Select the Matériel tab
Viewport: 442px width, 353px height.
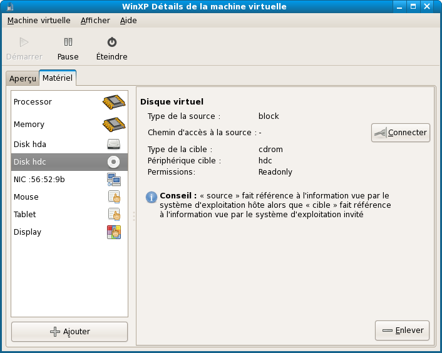[x=58, y=78]
